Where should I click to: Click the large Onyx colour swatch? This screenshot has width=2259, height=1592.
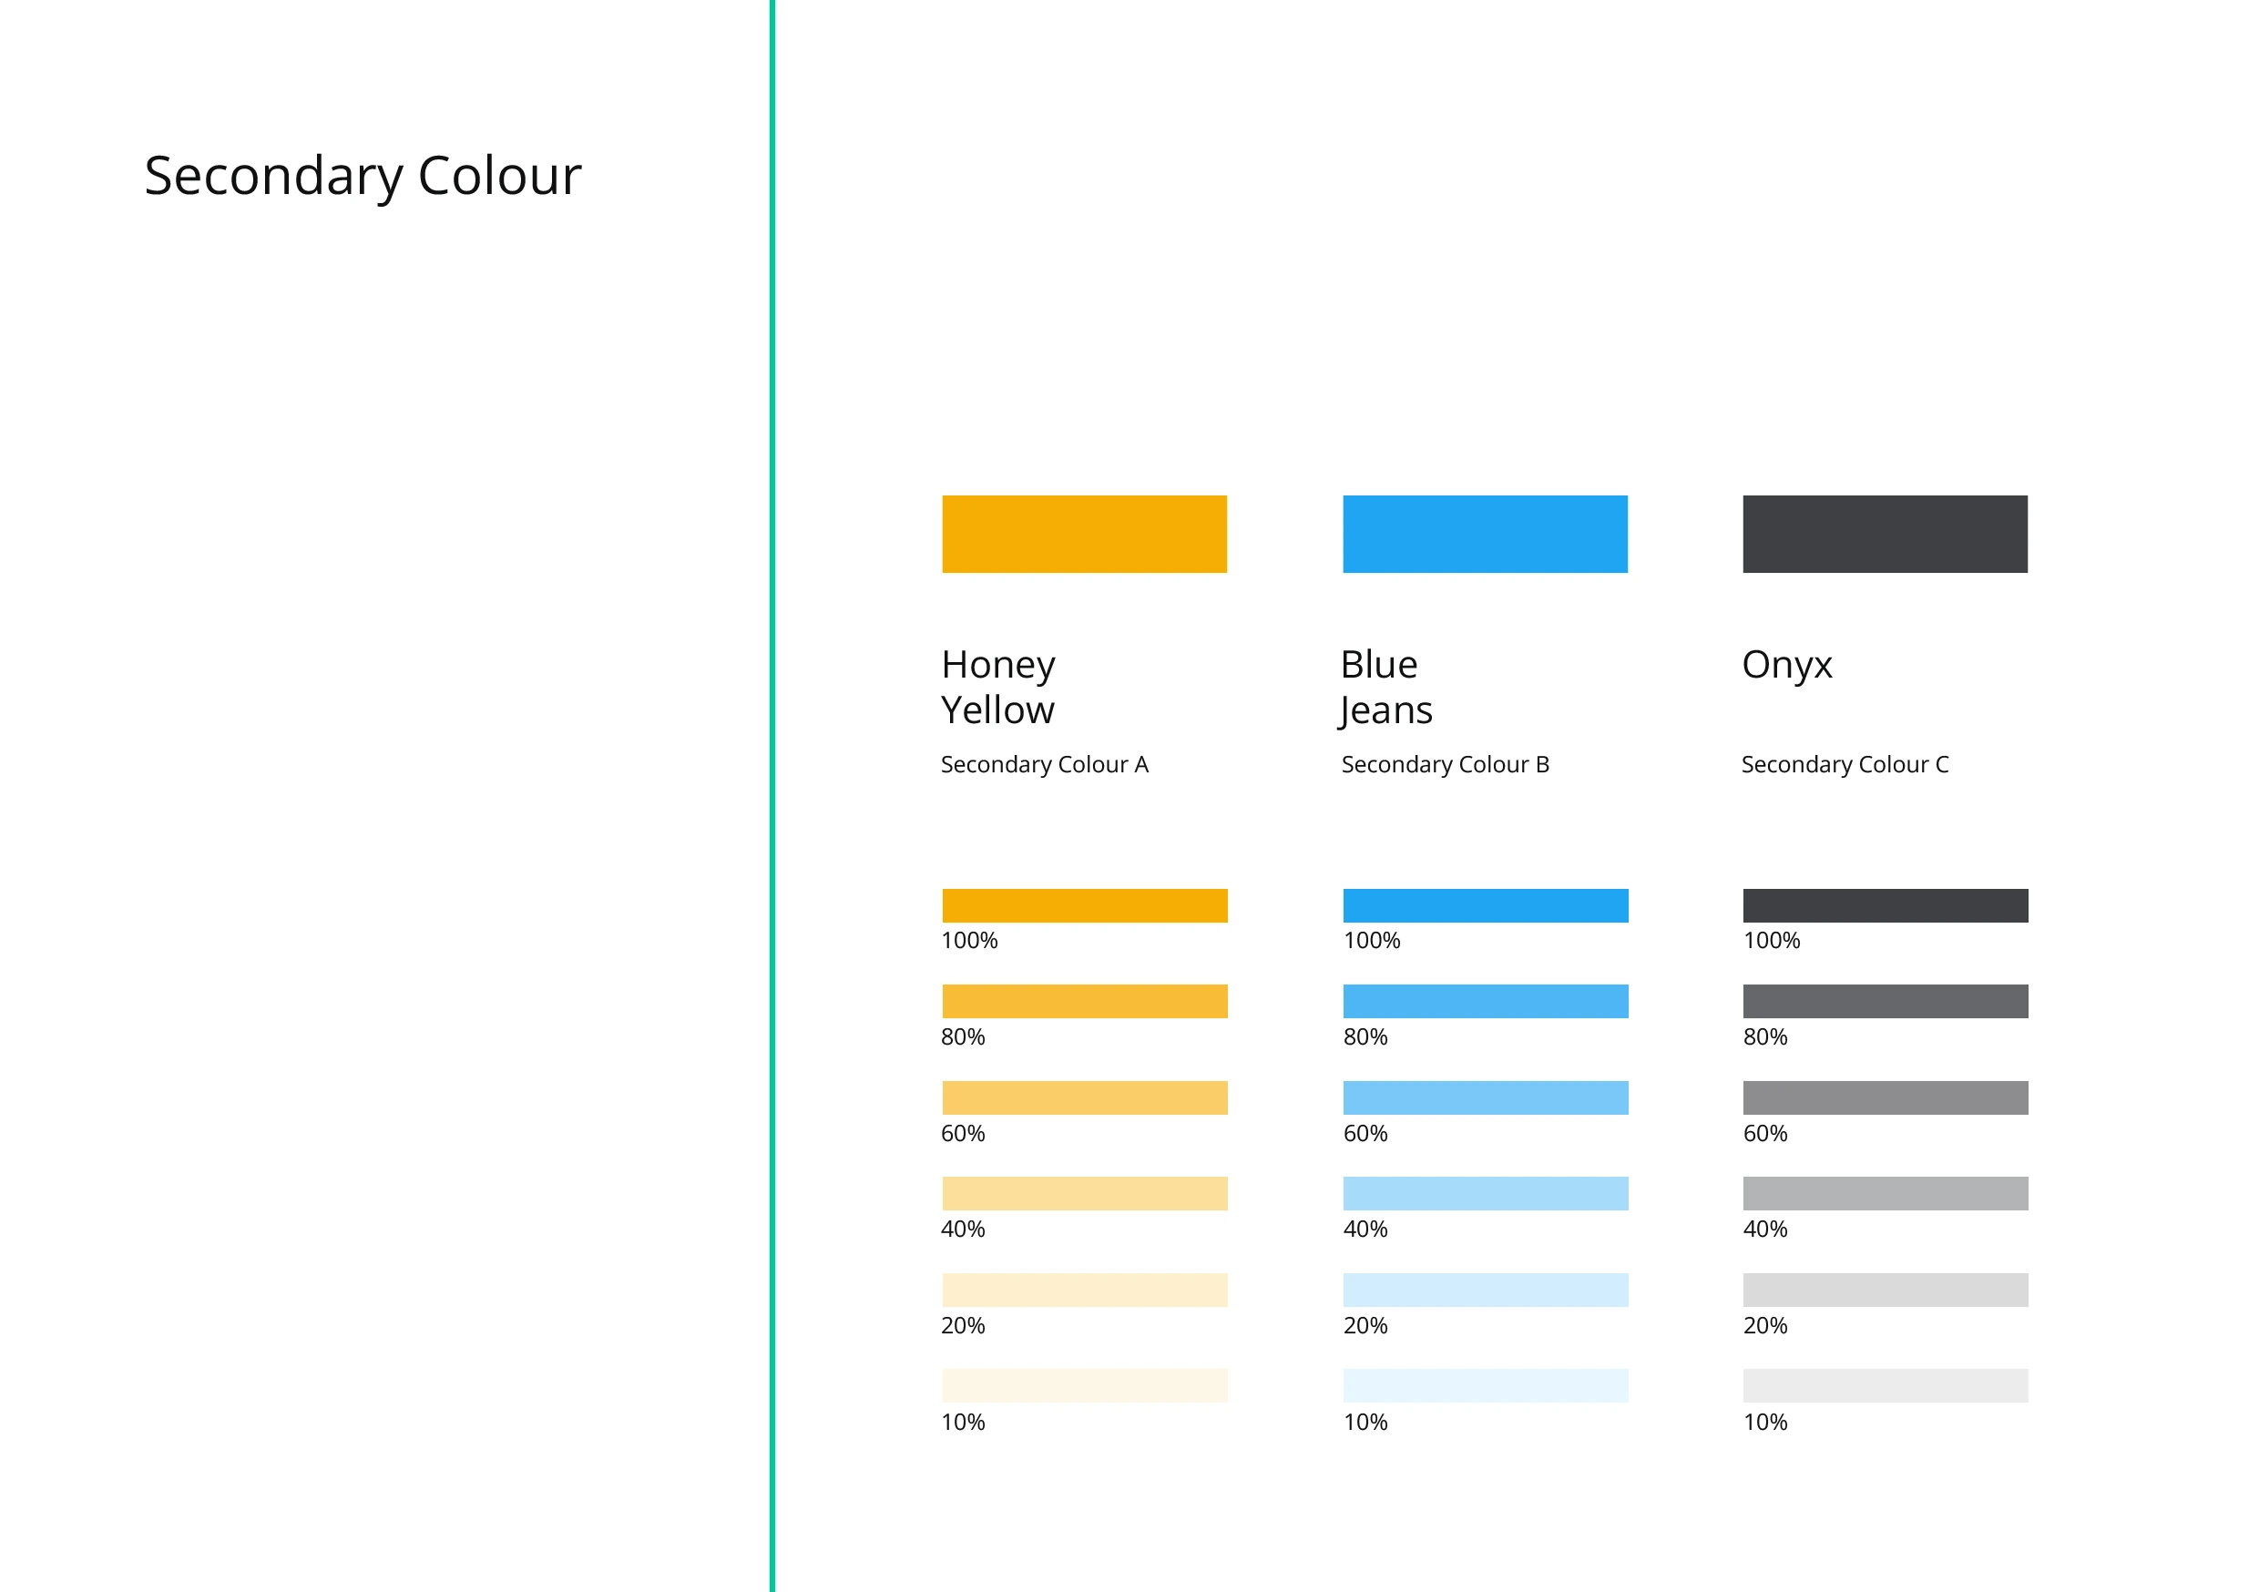[x=1886, y=534]
